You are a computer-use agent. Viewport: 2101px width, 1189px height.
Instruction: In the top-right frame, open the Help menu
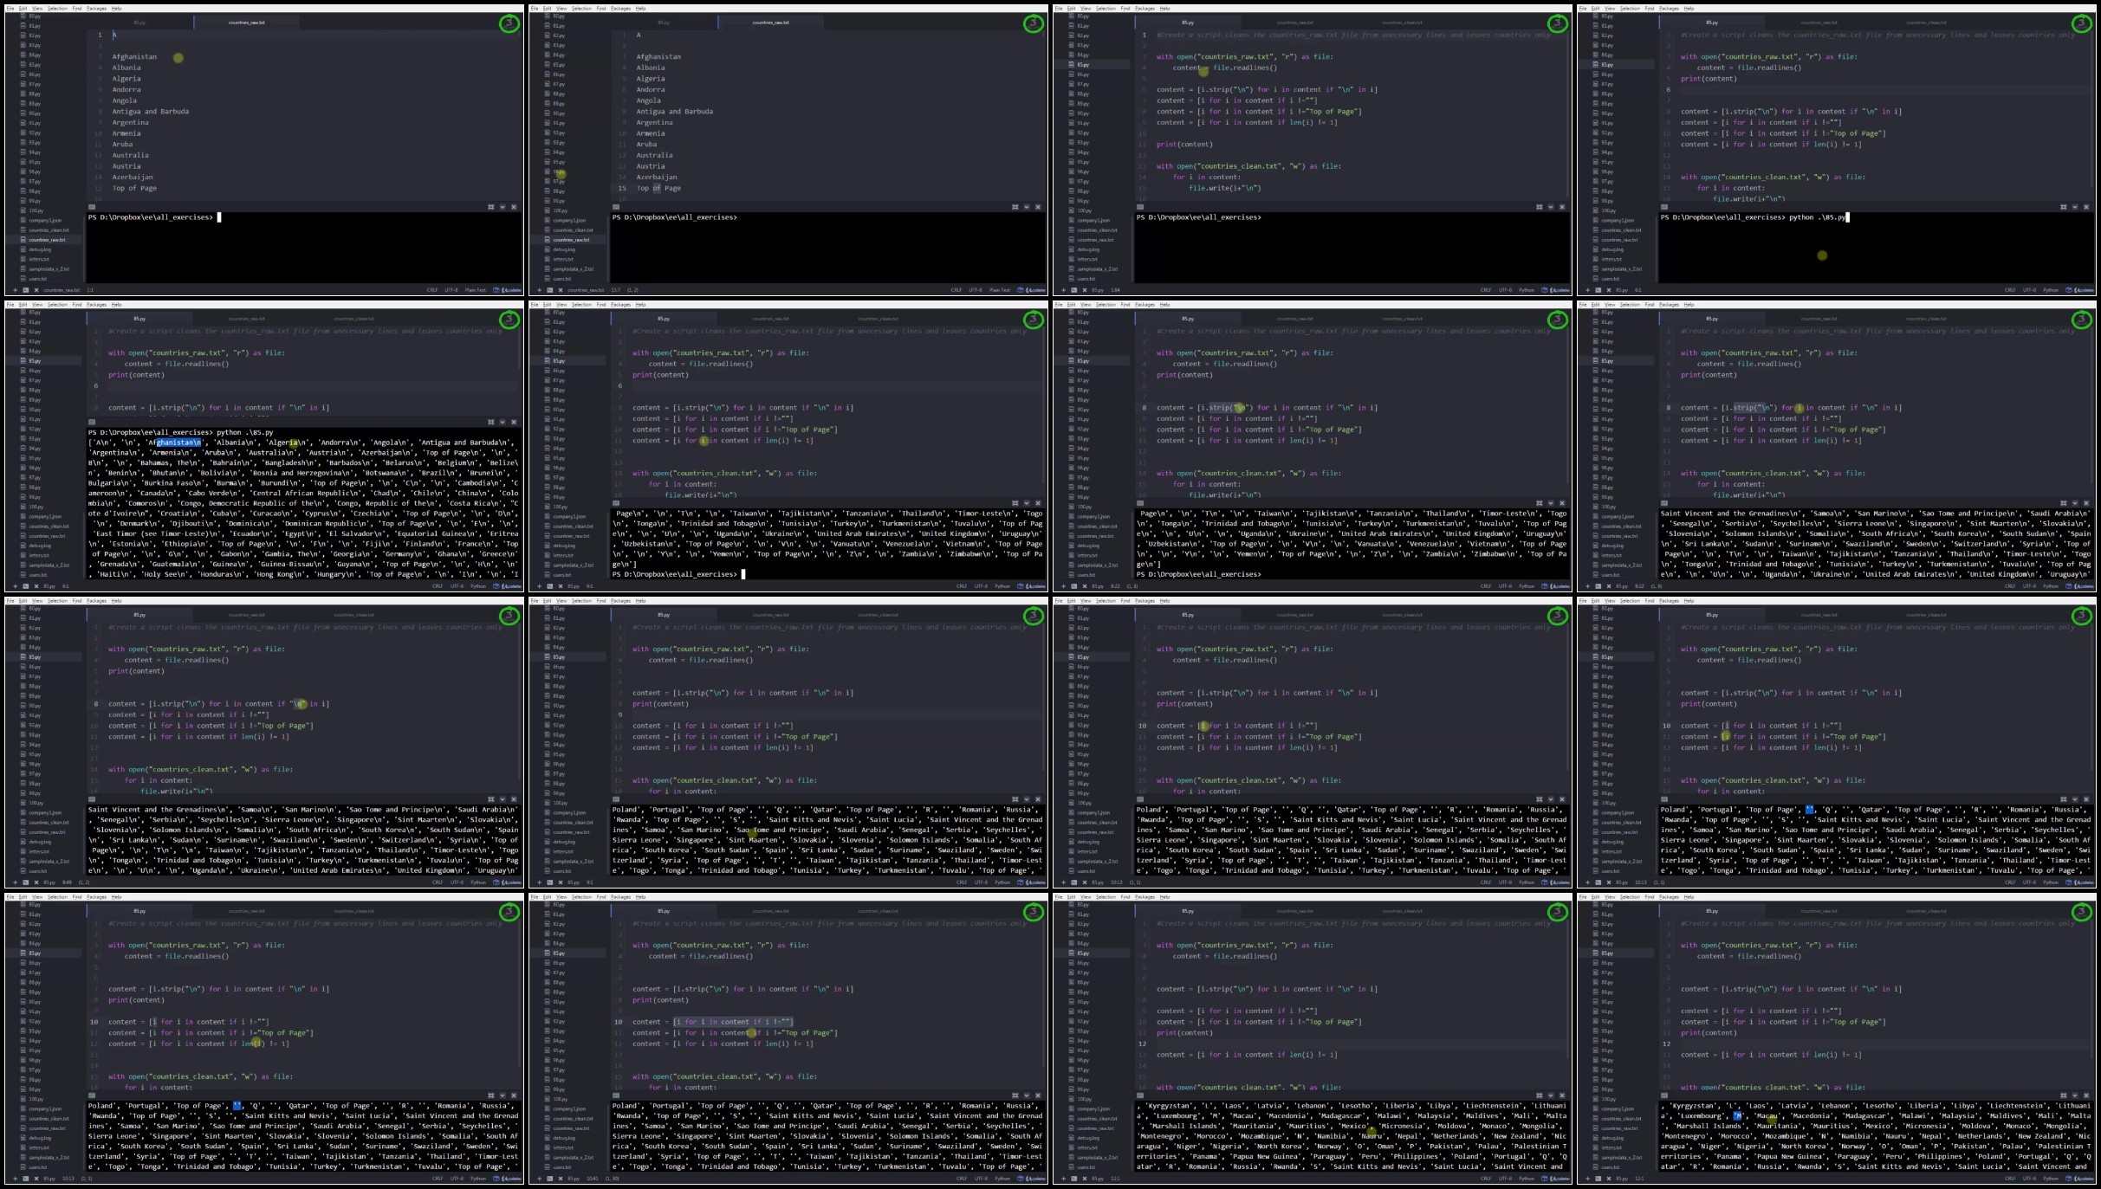[1689, 8]
